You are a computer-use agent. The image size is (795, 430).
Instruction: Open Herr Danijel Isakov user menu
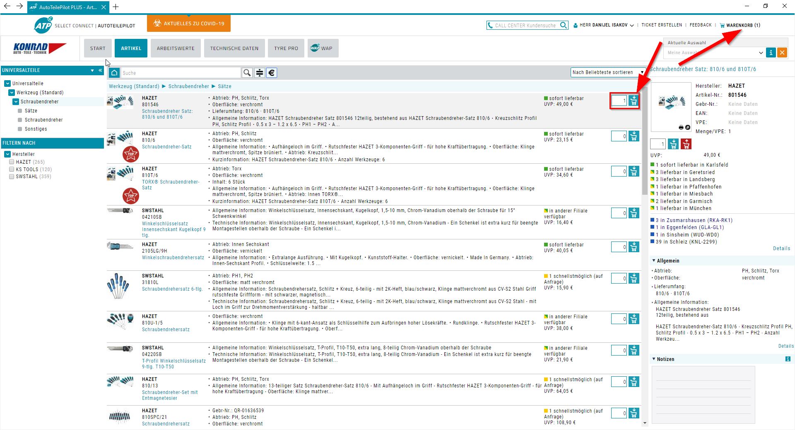604,25
